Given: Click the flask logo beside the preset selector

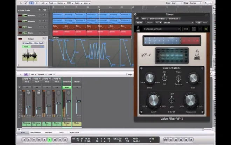Looking at the screenshot, I should point(138,29).
